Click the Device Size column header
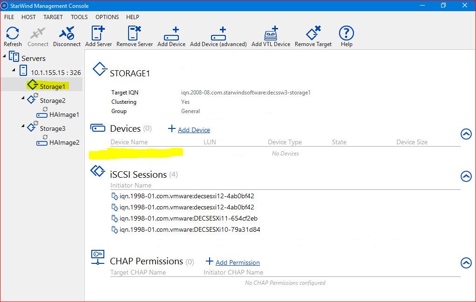Viewport: 476px width, 302px height. (x=412, y=142)
